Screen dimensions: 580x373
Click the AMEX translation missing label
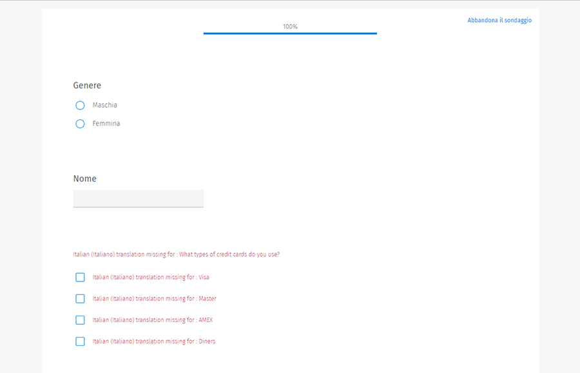pyautogui.click(x=153, y=320)
